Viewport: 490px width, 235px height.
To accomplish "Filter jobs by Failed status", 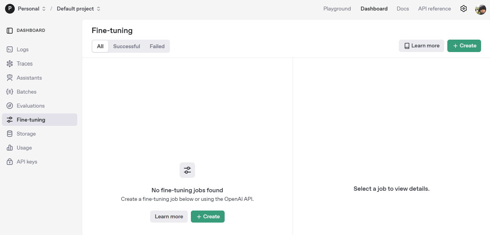I will (x=157, y=46).
